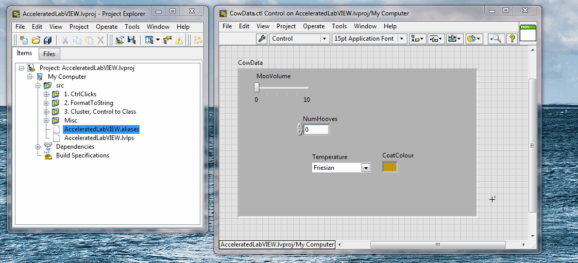Open Filter view dropdown arrow

click(x=158, y=40)
